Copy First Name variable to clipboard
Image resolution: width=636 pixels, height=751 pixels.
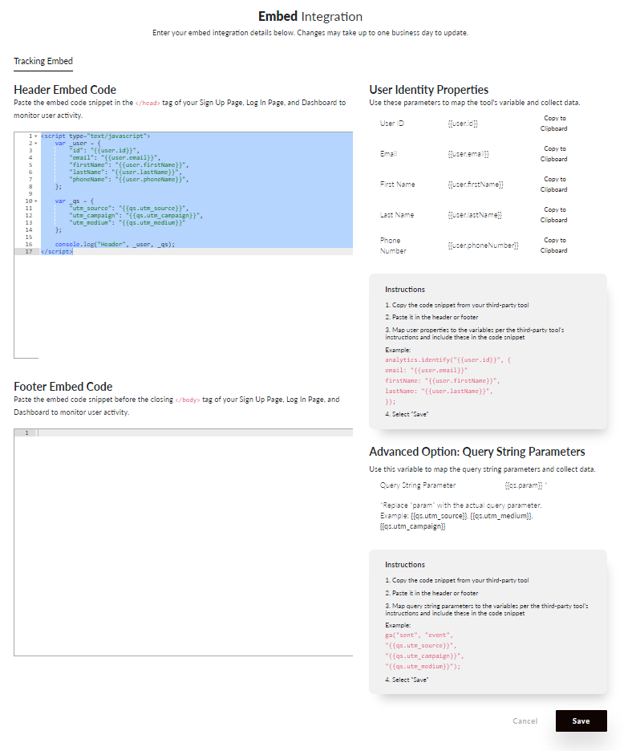click(x=554, y=185)
